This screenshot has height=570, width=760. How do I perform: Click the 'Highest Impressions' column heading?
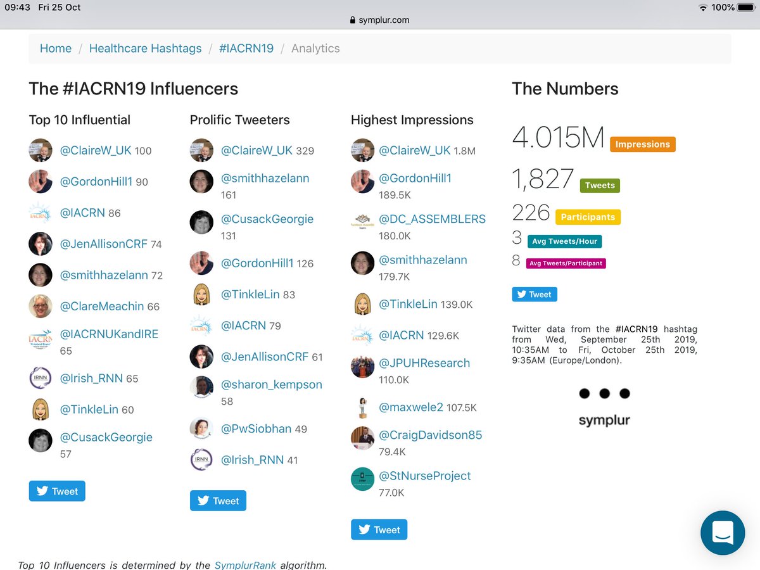pyautogui.click(x=412, y=120)
